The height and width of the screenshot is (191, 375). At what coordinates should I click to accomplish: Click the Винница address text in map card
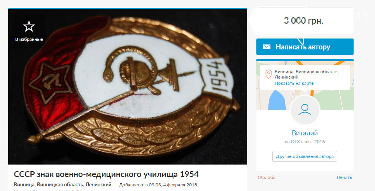[x=307, y=74]
